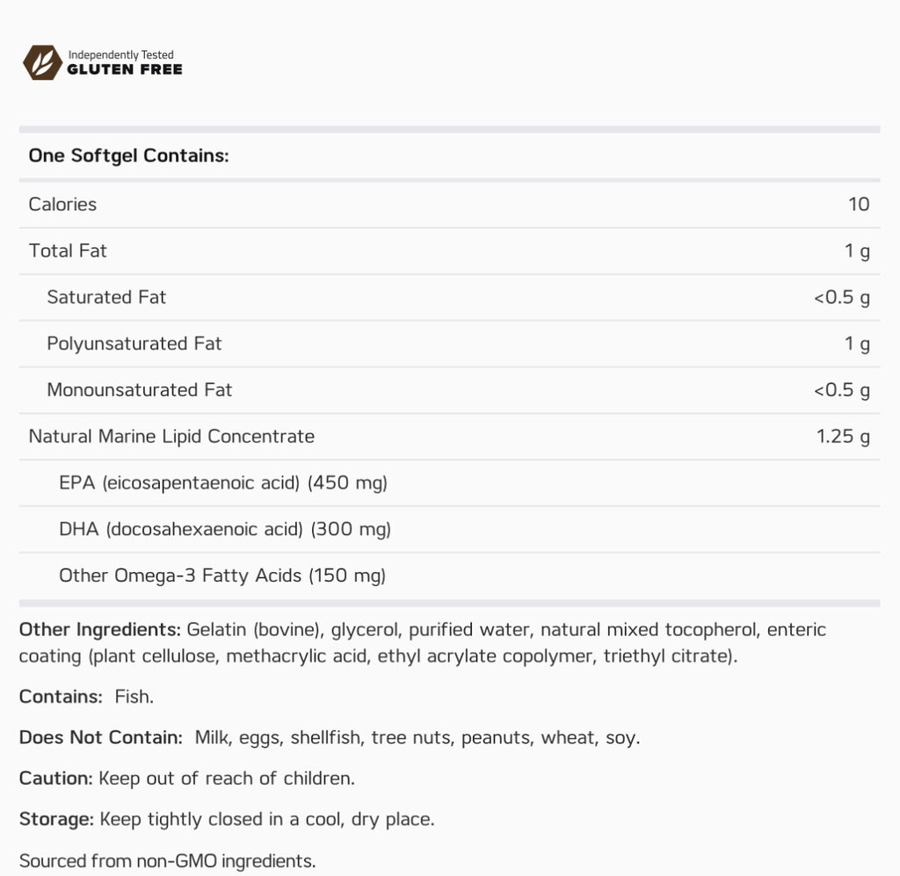The width and height of the screenshot is (900, 876).
Task: Click the 1.25 g amount value
Action: tap(843, 437)
